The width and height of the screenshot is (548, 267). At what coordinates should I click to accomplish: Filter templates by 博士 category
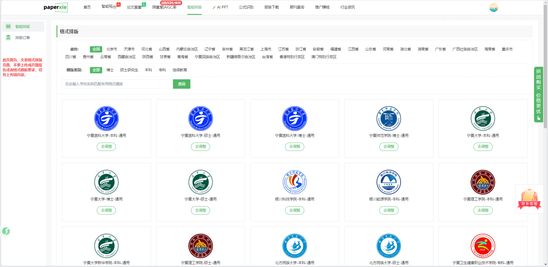[110, 70]
